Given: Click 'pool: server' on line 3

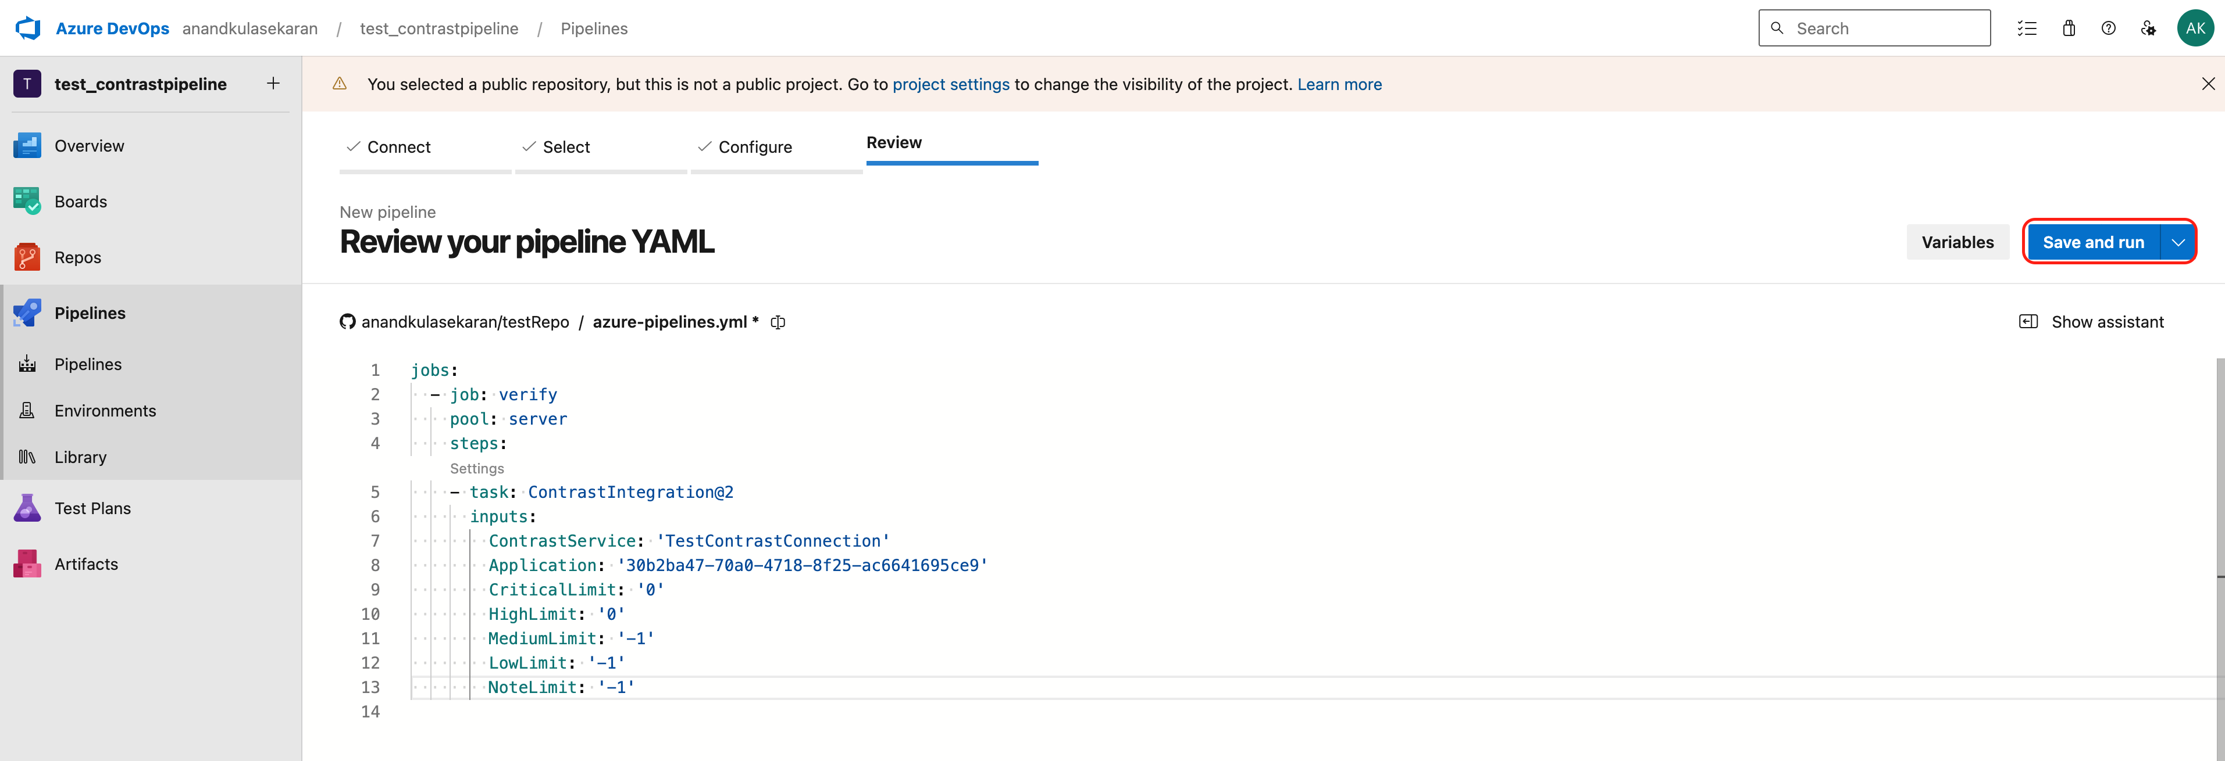Looking at the screenshot, I should tap(508, 418).
